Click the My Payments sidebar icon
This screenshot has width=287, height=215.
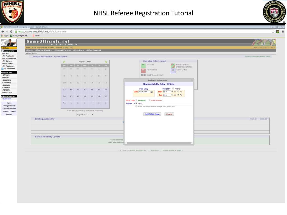(x=2, y=69)
